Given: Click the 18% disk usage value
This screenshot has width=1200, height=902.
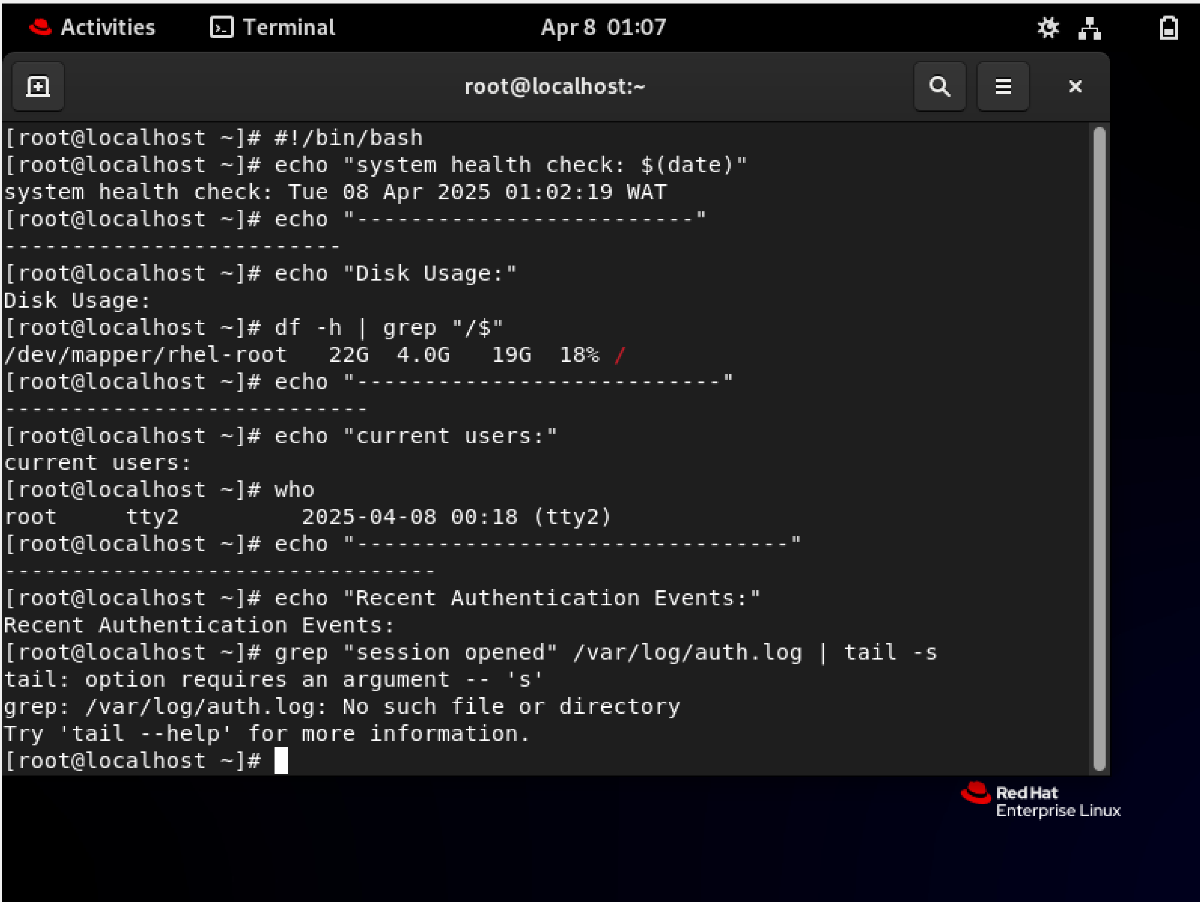Looking at the screenshot, I should 579,355.
